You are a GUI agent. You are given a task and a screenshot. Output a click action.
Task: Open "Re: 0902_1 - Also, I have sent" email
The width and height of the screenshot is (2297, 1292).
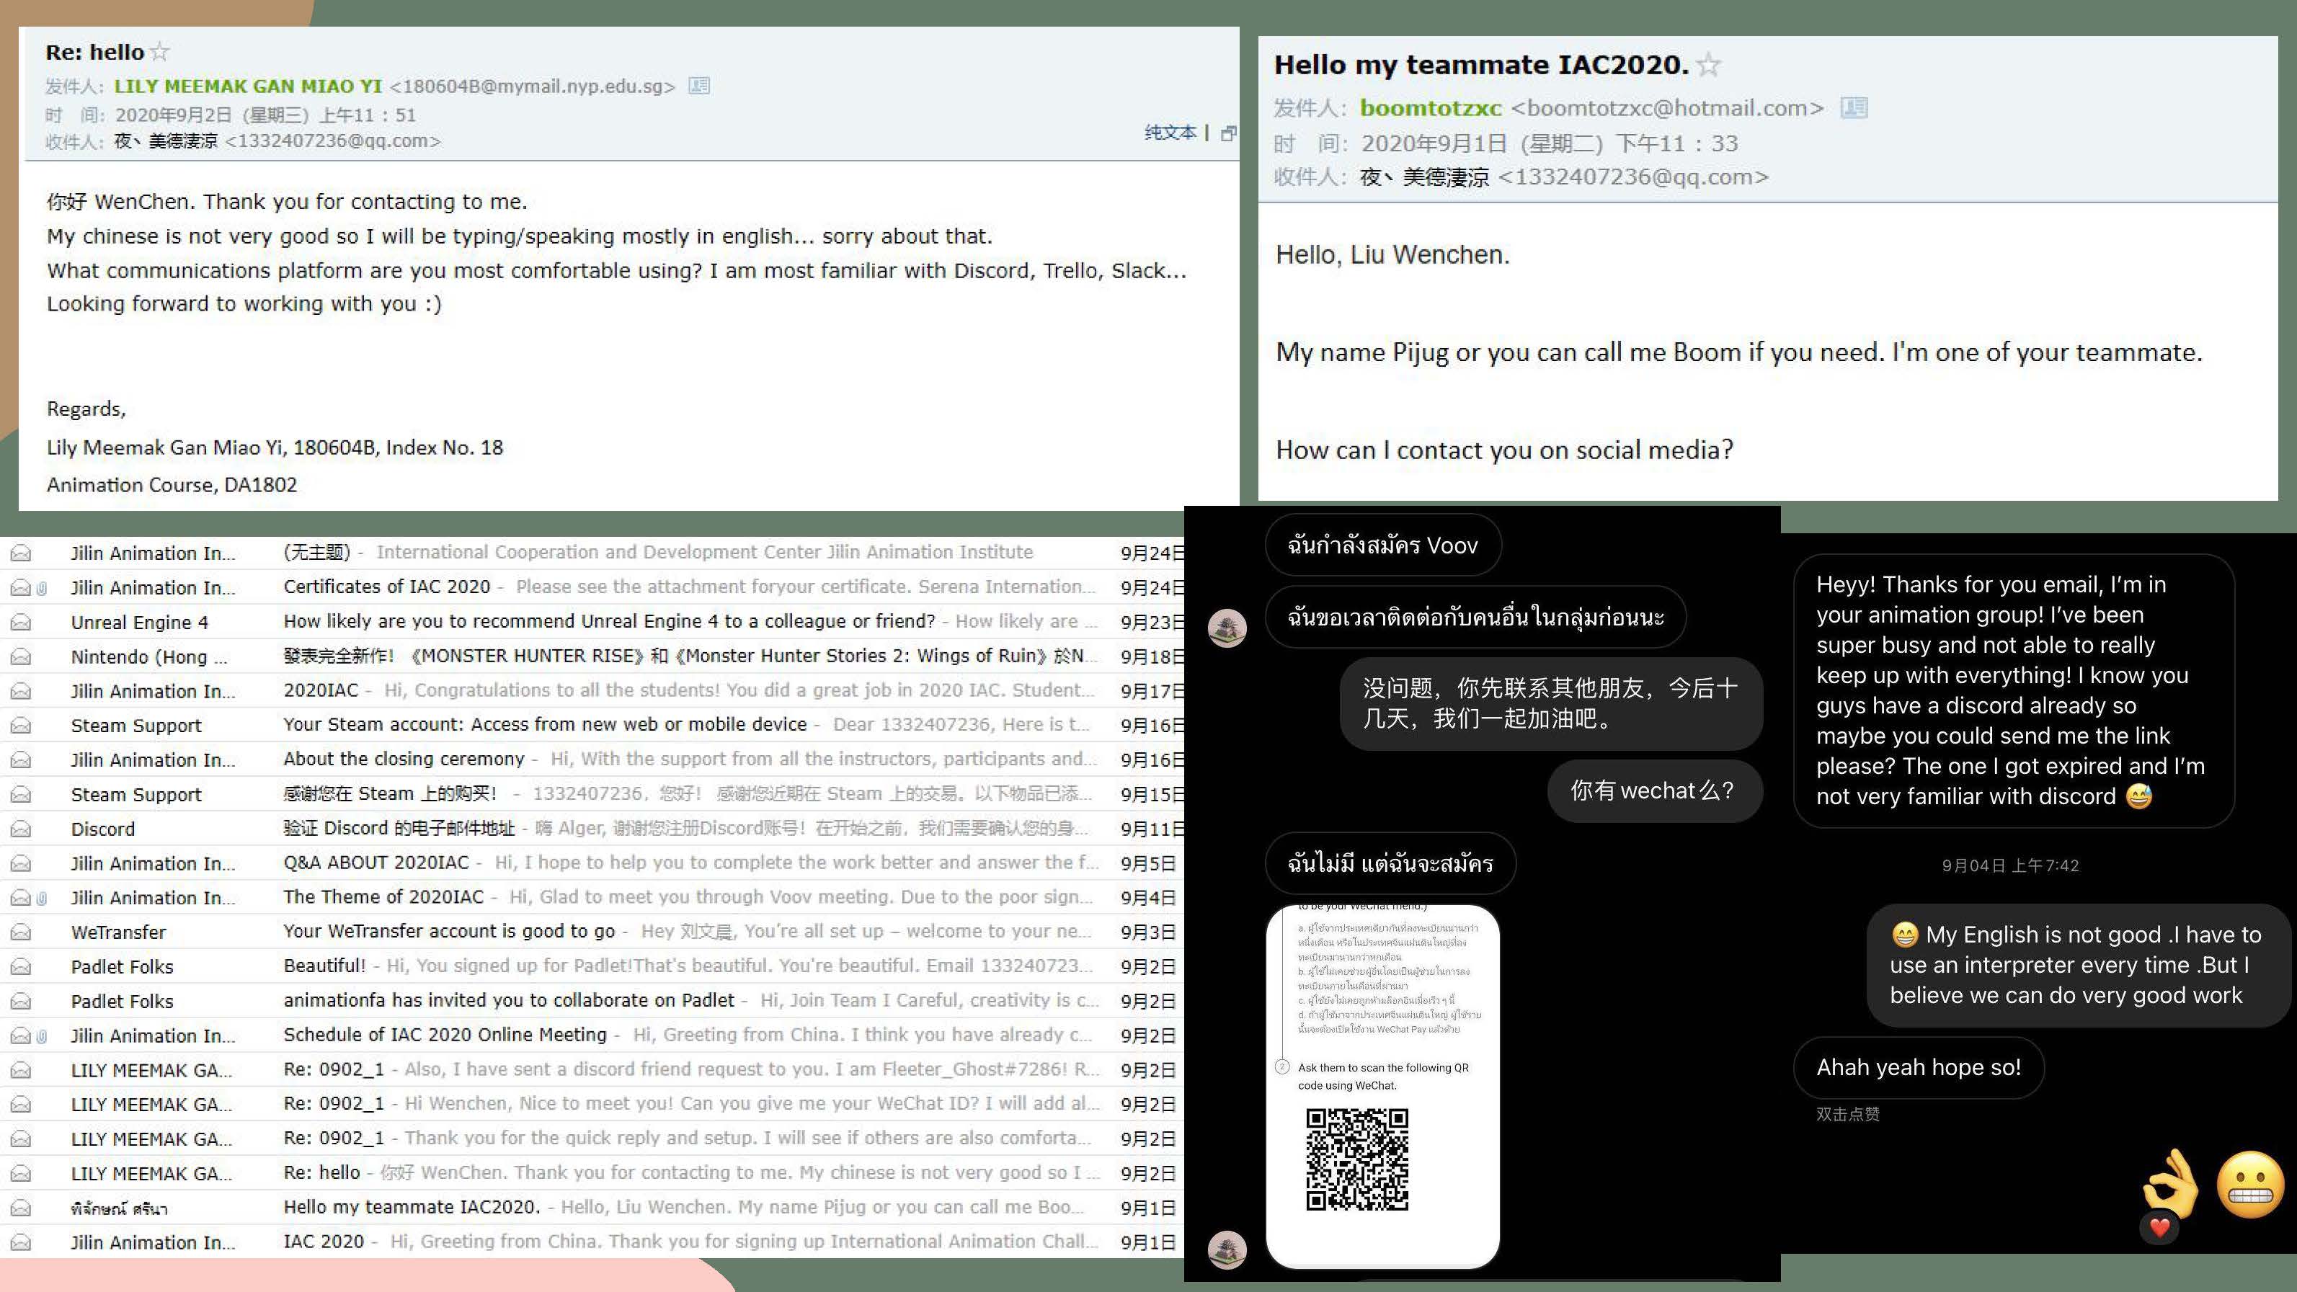point(691,1069)
